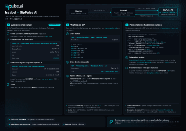
Task: Click the section A badge beside 'Agente como ramal'
Action: click(x=8, y=25)
